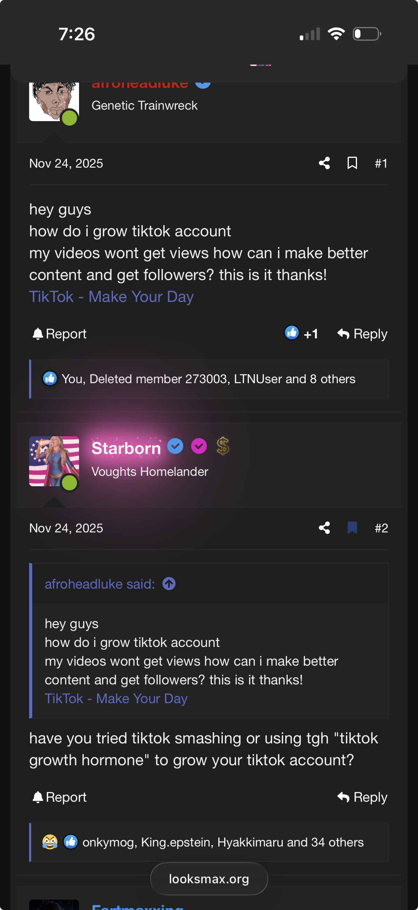This screenshot has height=910, width=418.
Task: Click the looksmax.org banner at the bottom
Action: [x=209, y=878]
